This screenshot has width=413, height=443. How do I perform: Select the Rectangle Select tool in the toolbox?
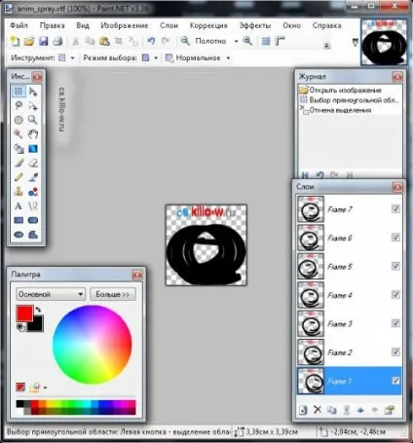[x=19, y=92]
